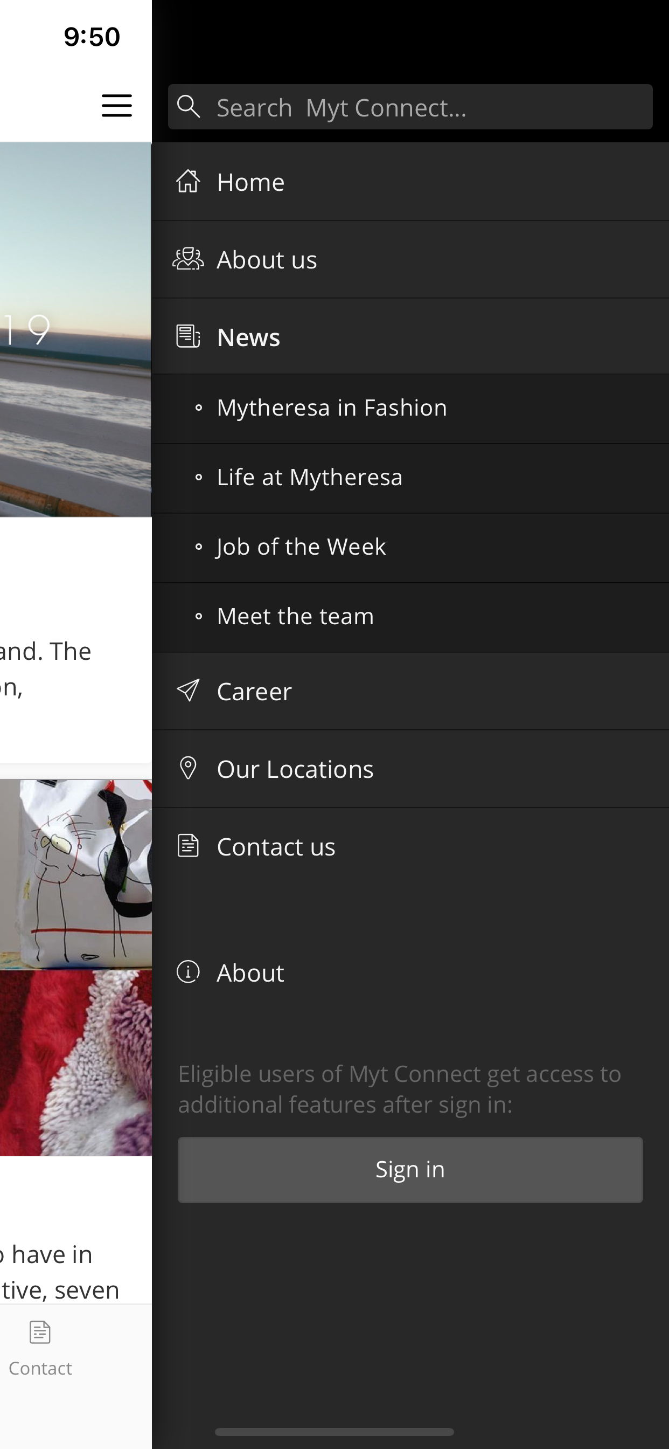Image resolution: width=669 pixels, height=1449 pixels.
Task: Tap the hamburger menu icon
Action: (x=116, y=106)
